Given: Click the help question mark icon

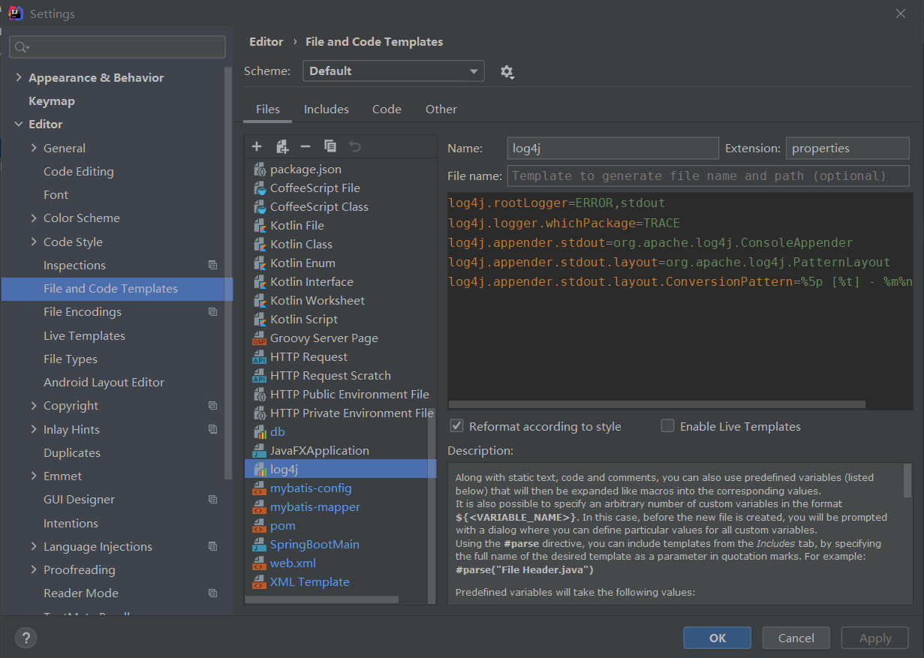Looking at the screenshot, I should (x=26, y=638).
